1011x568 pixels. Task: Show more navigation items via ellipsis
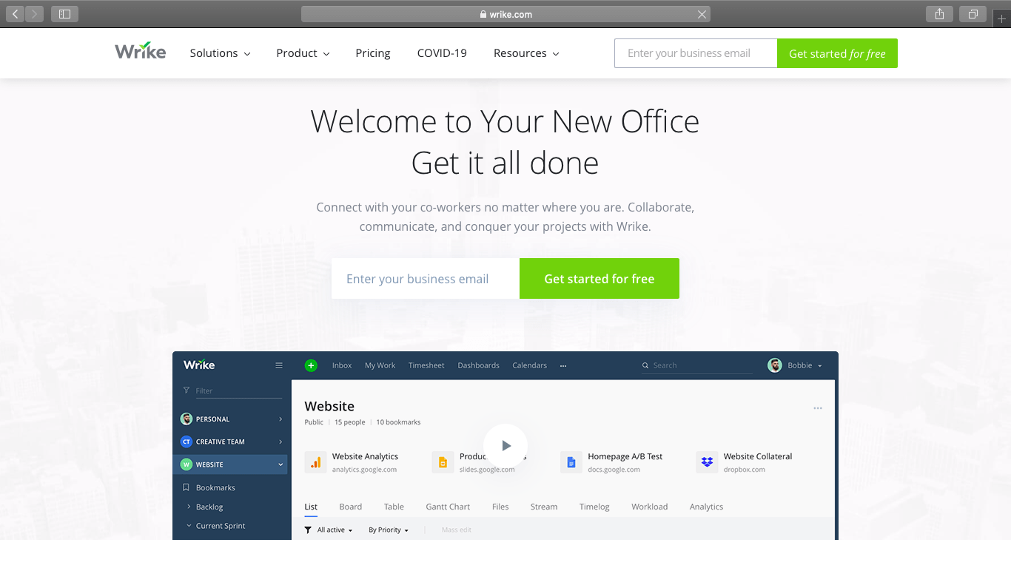click(x=563, y=365)
